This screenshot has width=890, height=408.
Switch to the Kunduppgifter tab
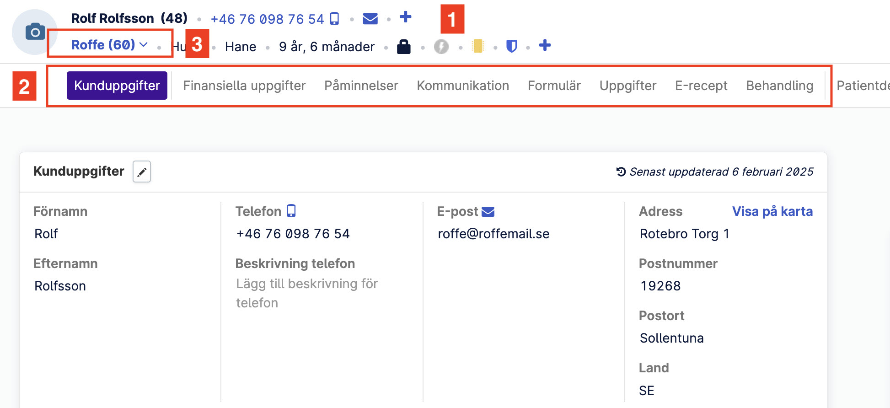pyautogui.click(x=117, y=86)
